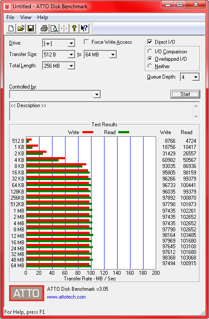Expand the Drive dropdown showing [-e-]

pos(59,43)
